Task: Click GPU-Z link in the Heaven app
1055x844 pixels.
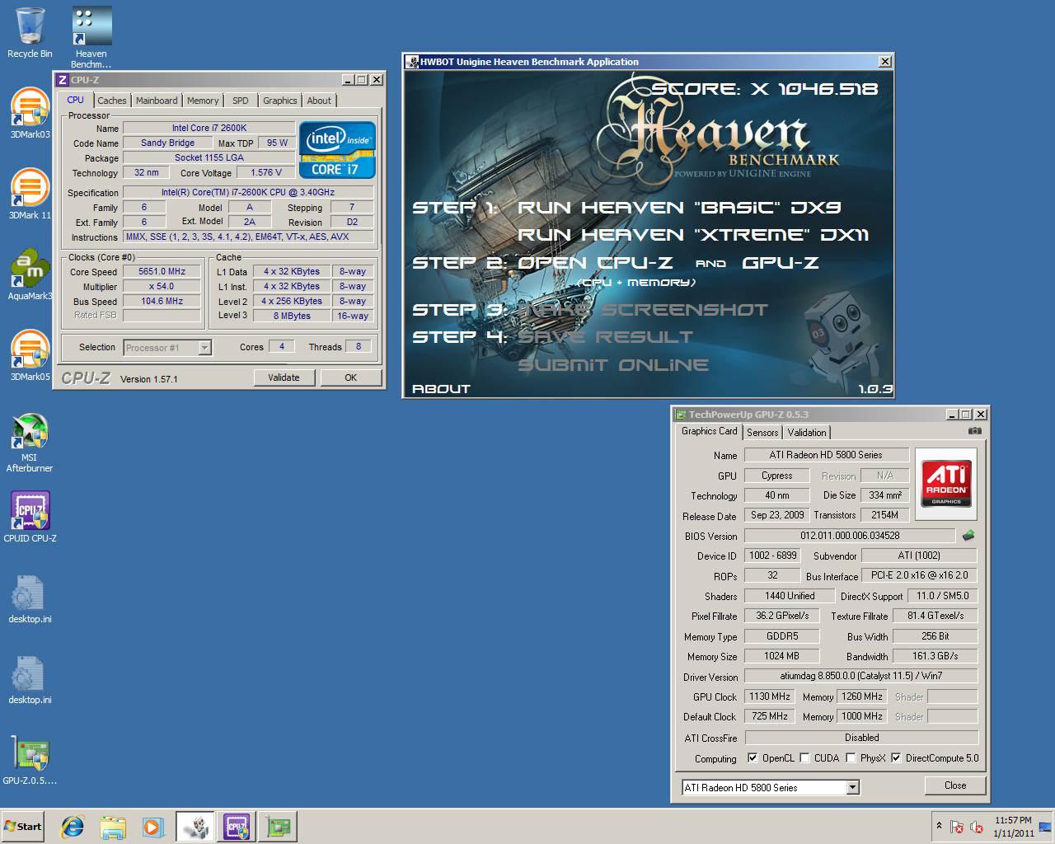Action: (x=780, y=263)
